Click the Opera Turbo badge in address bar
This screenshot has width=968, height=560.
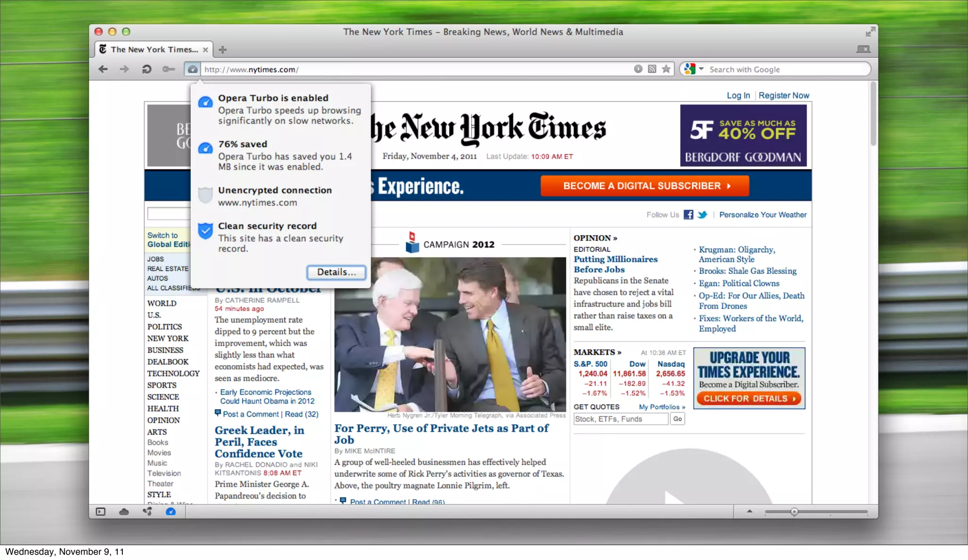click(192, 70)
